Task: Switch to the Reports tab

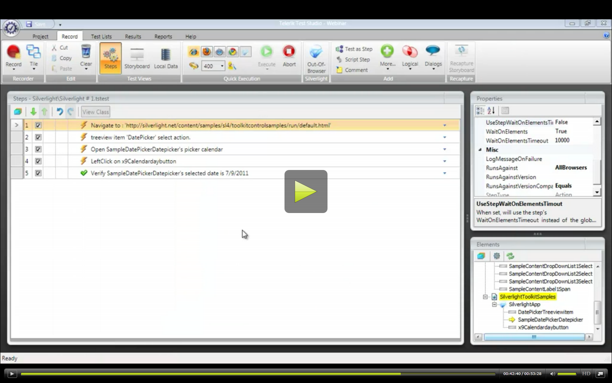Action: 163,36
